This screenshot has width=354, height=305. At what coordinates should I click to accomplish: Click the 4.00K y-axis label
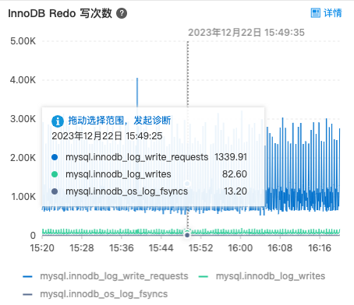[23, 80]
